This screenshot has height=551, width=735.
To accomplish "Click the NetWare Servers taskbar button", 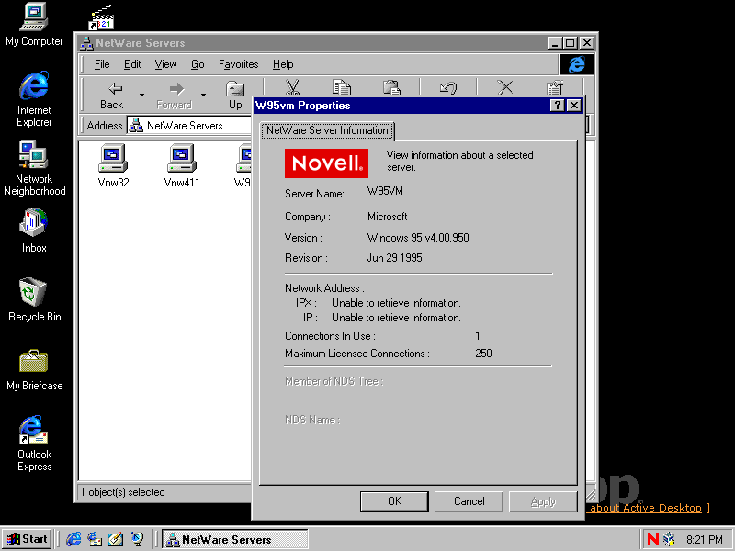I will point(235,539).
